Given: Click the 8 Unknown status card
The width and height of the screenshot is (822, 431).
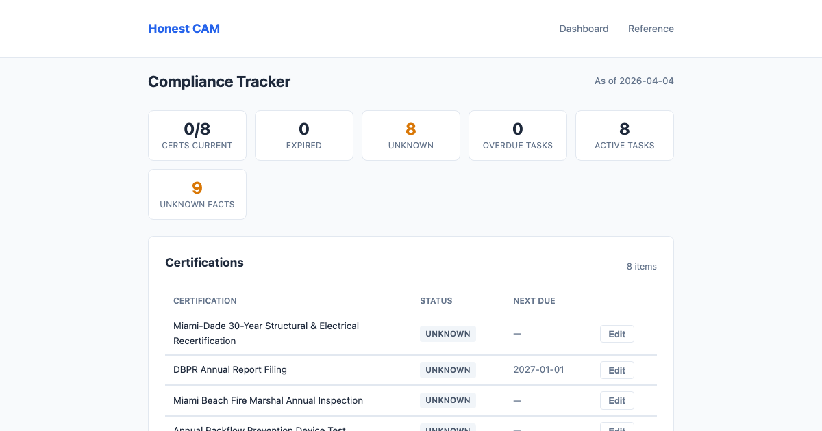Looking at the screenshot, I should tap(411, 135).
